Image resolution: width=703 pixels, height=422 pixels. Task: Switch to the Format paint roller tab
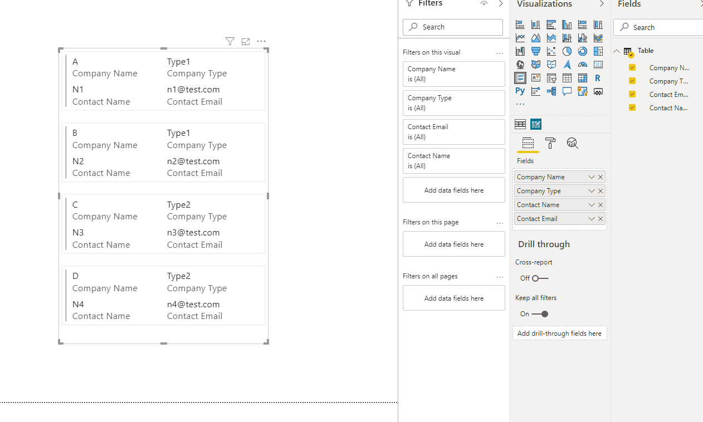[x=550, y=143]
